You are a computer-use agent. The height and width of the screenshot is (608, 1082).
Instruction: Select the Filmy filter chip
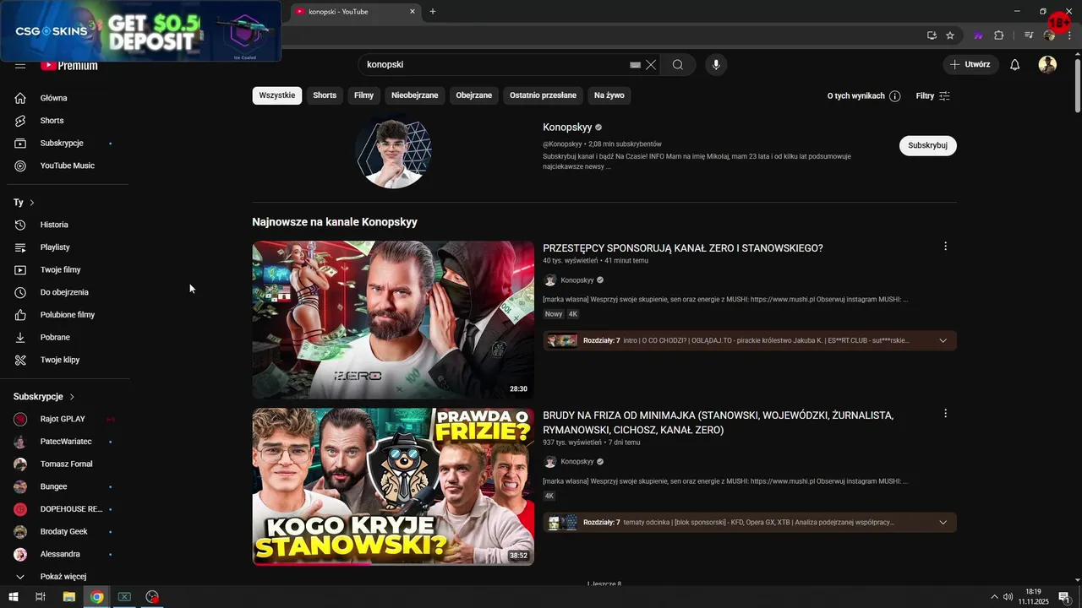[364, 95]
